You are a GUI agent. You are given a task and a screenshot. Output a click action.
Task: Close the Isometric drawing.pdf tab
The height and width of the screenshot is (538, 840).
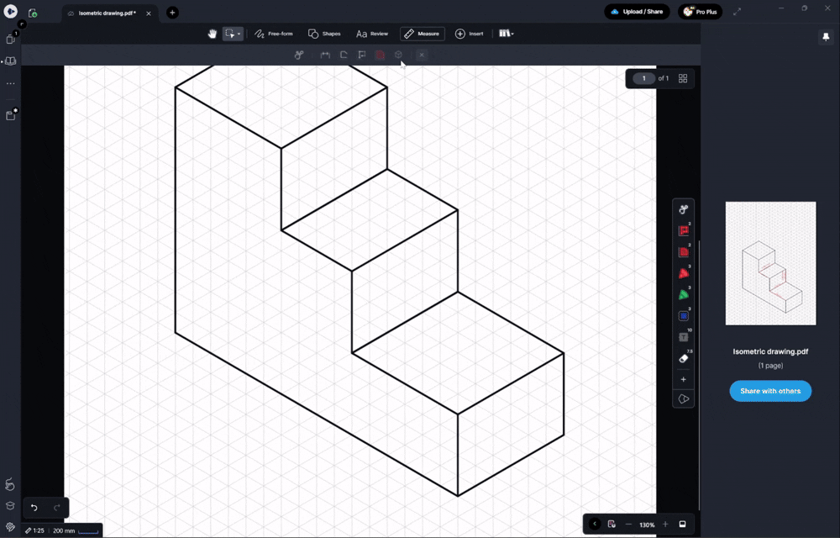pos(149,13)
